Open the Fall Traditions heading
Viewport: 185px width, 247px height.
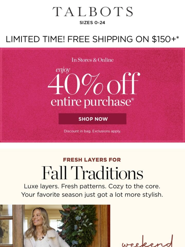pyautogui.click(x=92, y=173)
